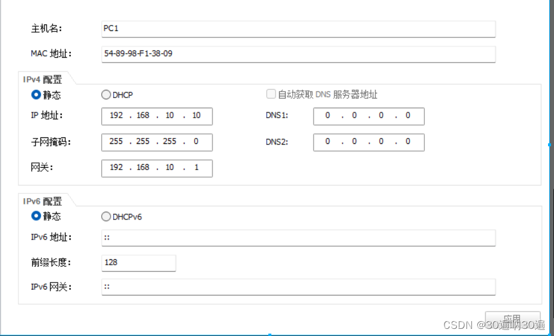The height and width of the screenshot is (336, 554).
Task: Click the DNS1 address field
Action: (369, 116)
